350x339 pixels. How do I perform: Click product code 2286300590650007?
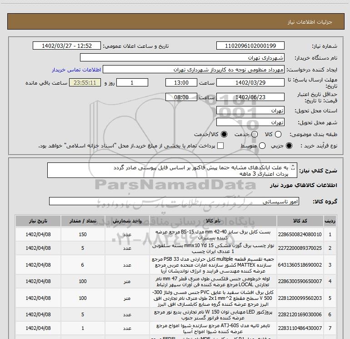click(x=300, y=281)
